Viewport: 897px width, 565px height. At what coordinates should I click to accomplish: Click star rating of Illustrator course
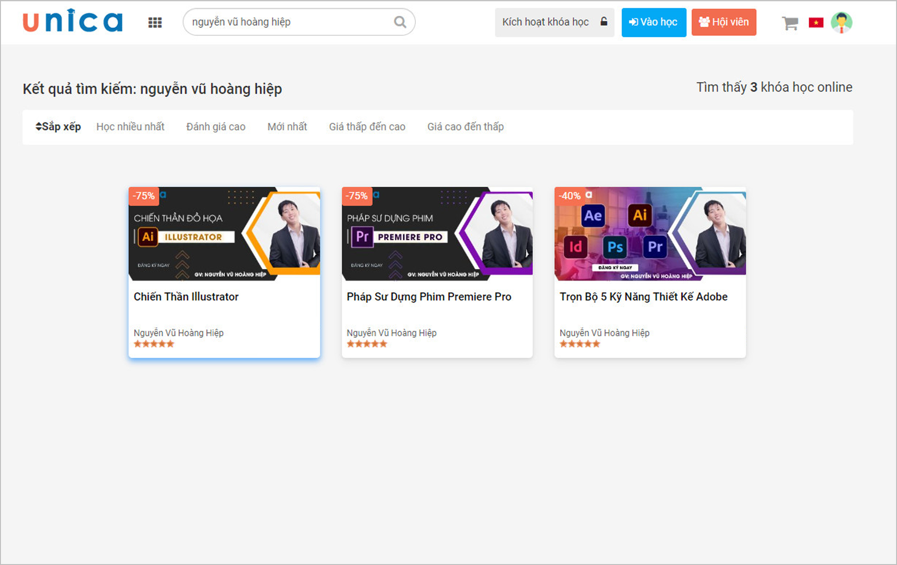[154, 344]
